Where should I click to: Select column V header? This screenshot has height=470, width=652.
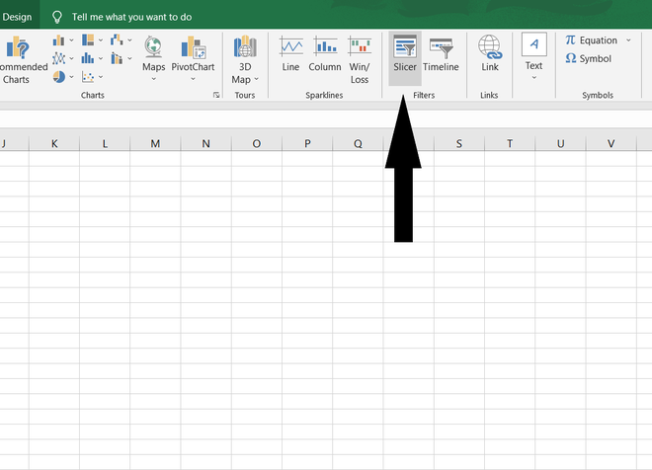611,144
